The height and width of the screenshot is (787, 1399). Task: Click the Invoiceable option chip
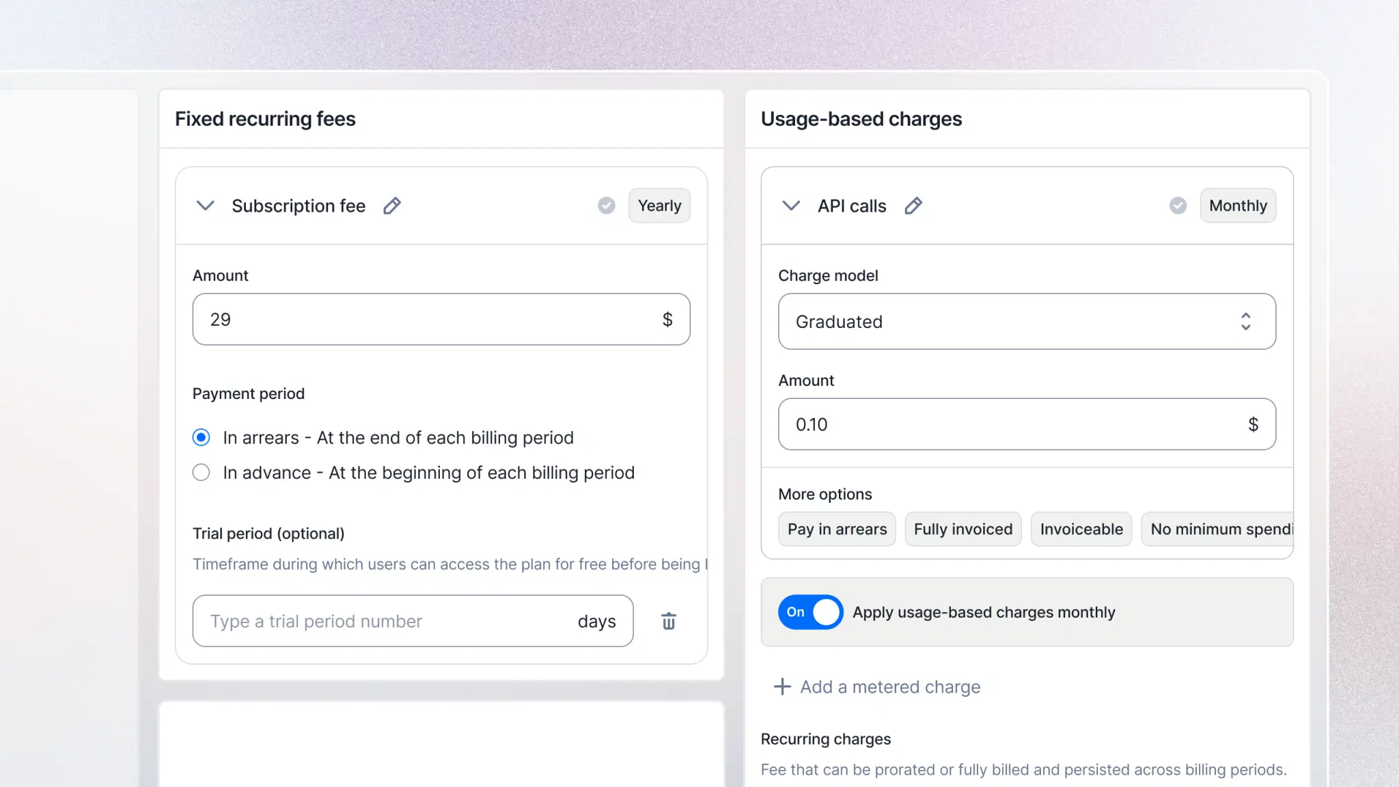pyautogui.click(x=1081, y=529)
